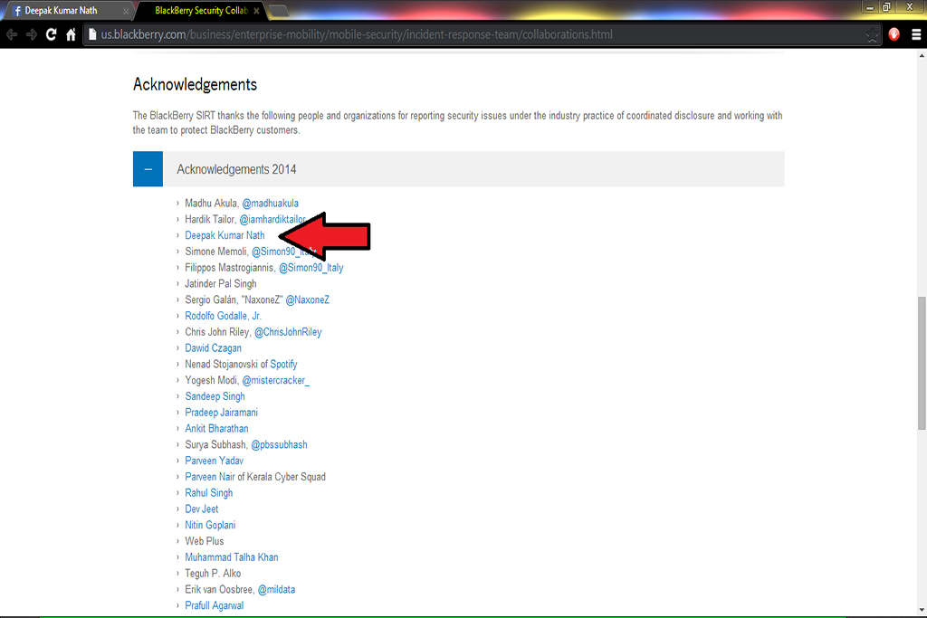
Task: Open a new tab with the tab-strip button
Action: click(x=279, y=10)
